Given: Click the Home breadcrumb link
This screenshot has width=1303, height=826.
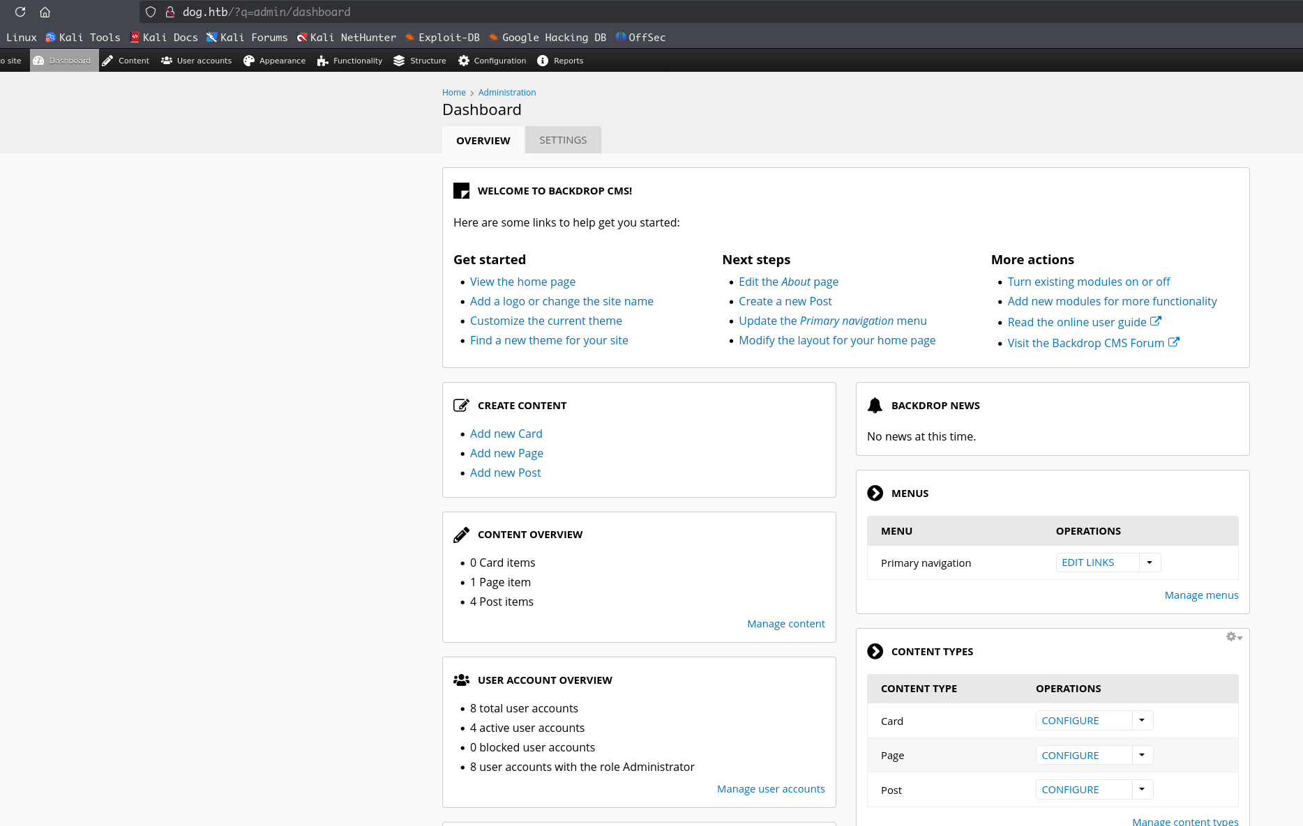Looking at the screenshot, I should [x=454, y=93].
